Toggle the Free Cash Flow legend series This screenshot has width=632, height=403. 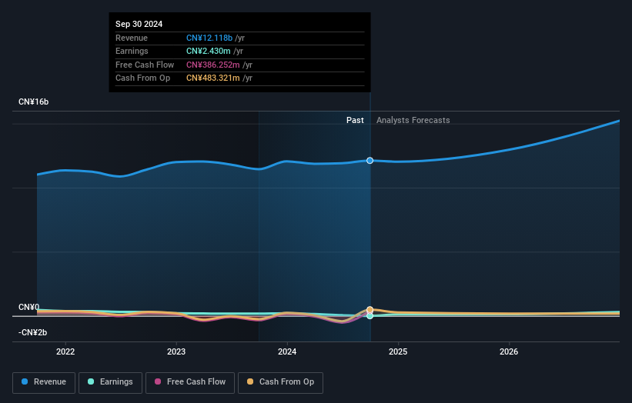(x=190, y=382)
